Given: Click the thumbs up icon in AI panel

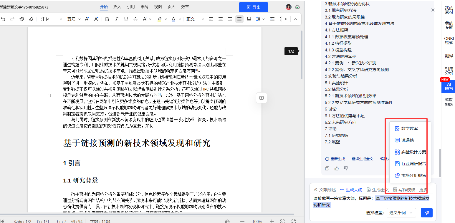Looking at the screenshot, I should [337, 168].
